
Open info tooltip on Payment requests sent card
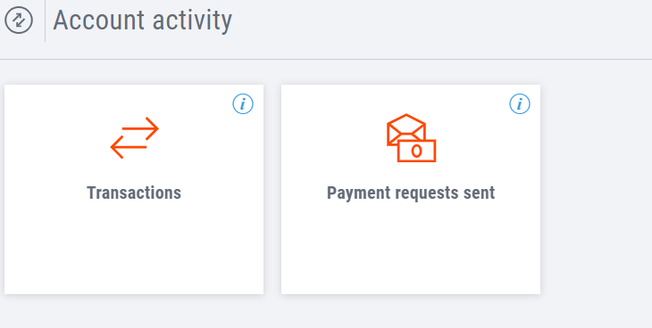(520, 103)
